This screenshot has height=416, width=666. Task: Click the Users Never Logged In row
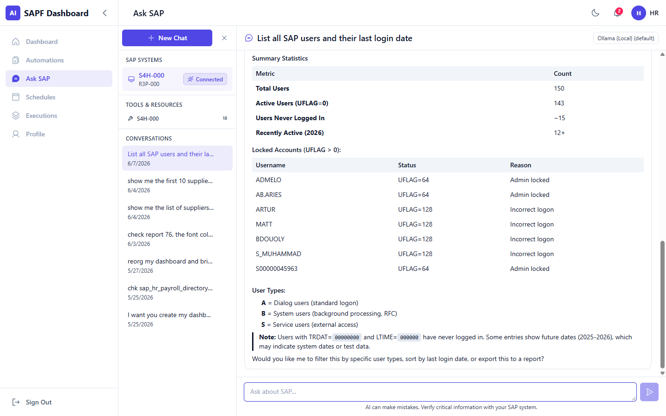click(448, 118)
